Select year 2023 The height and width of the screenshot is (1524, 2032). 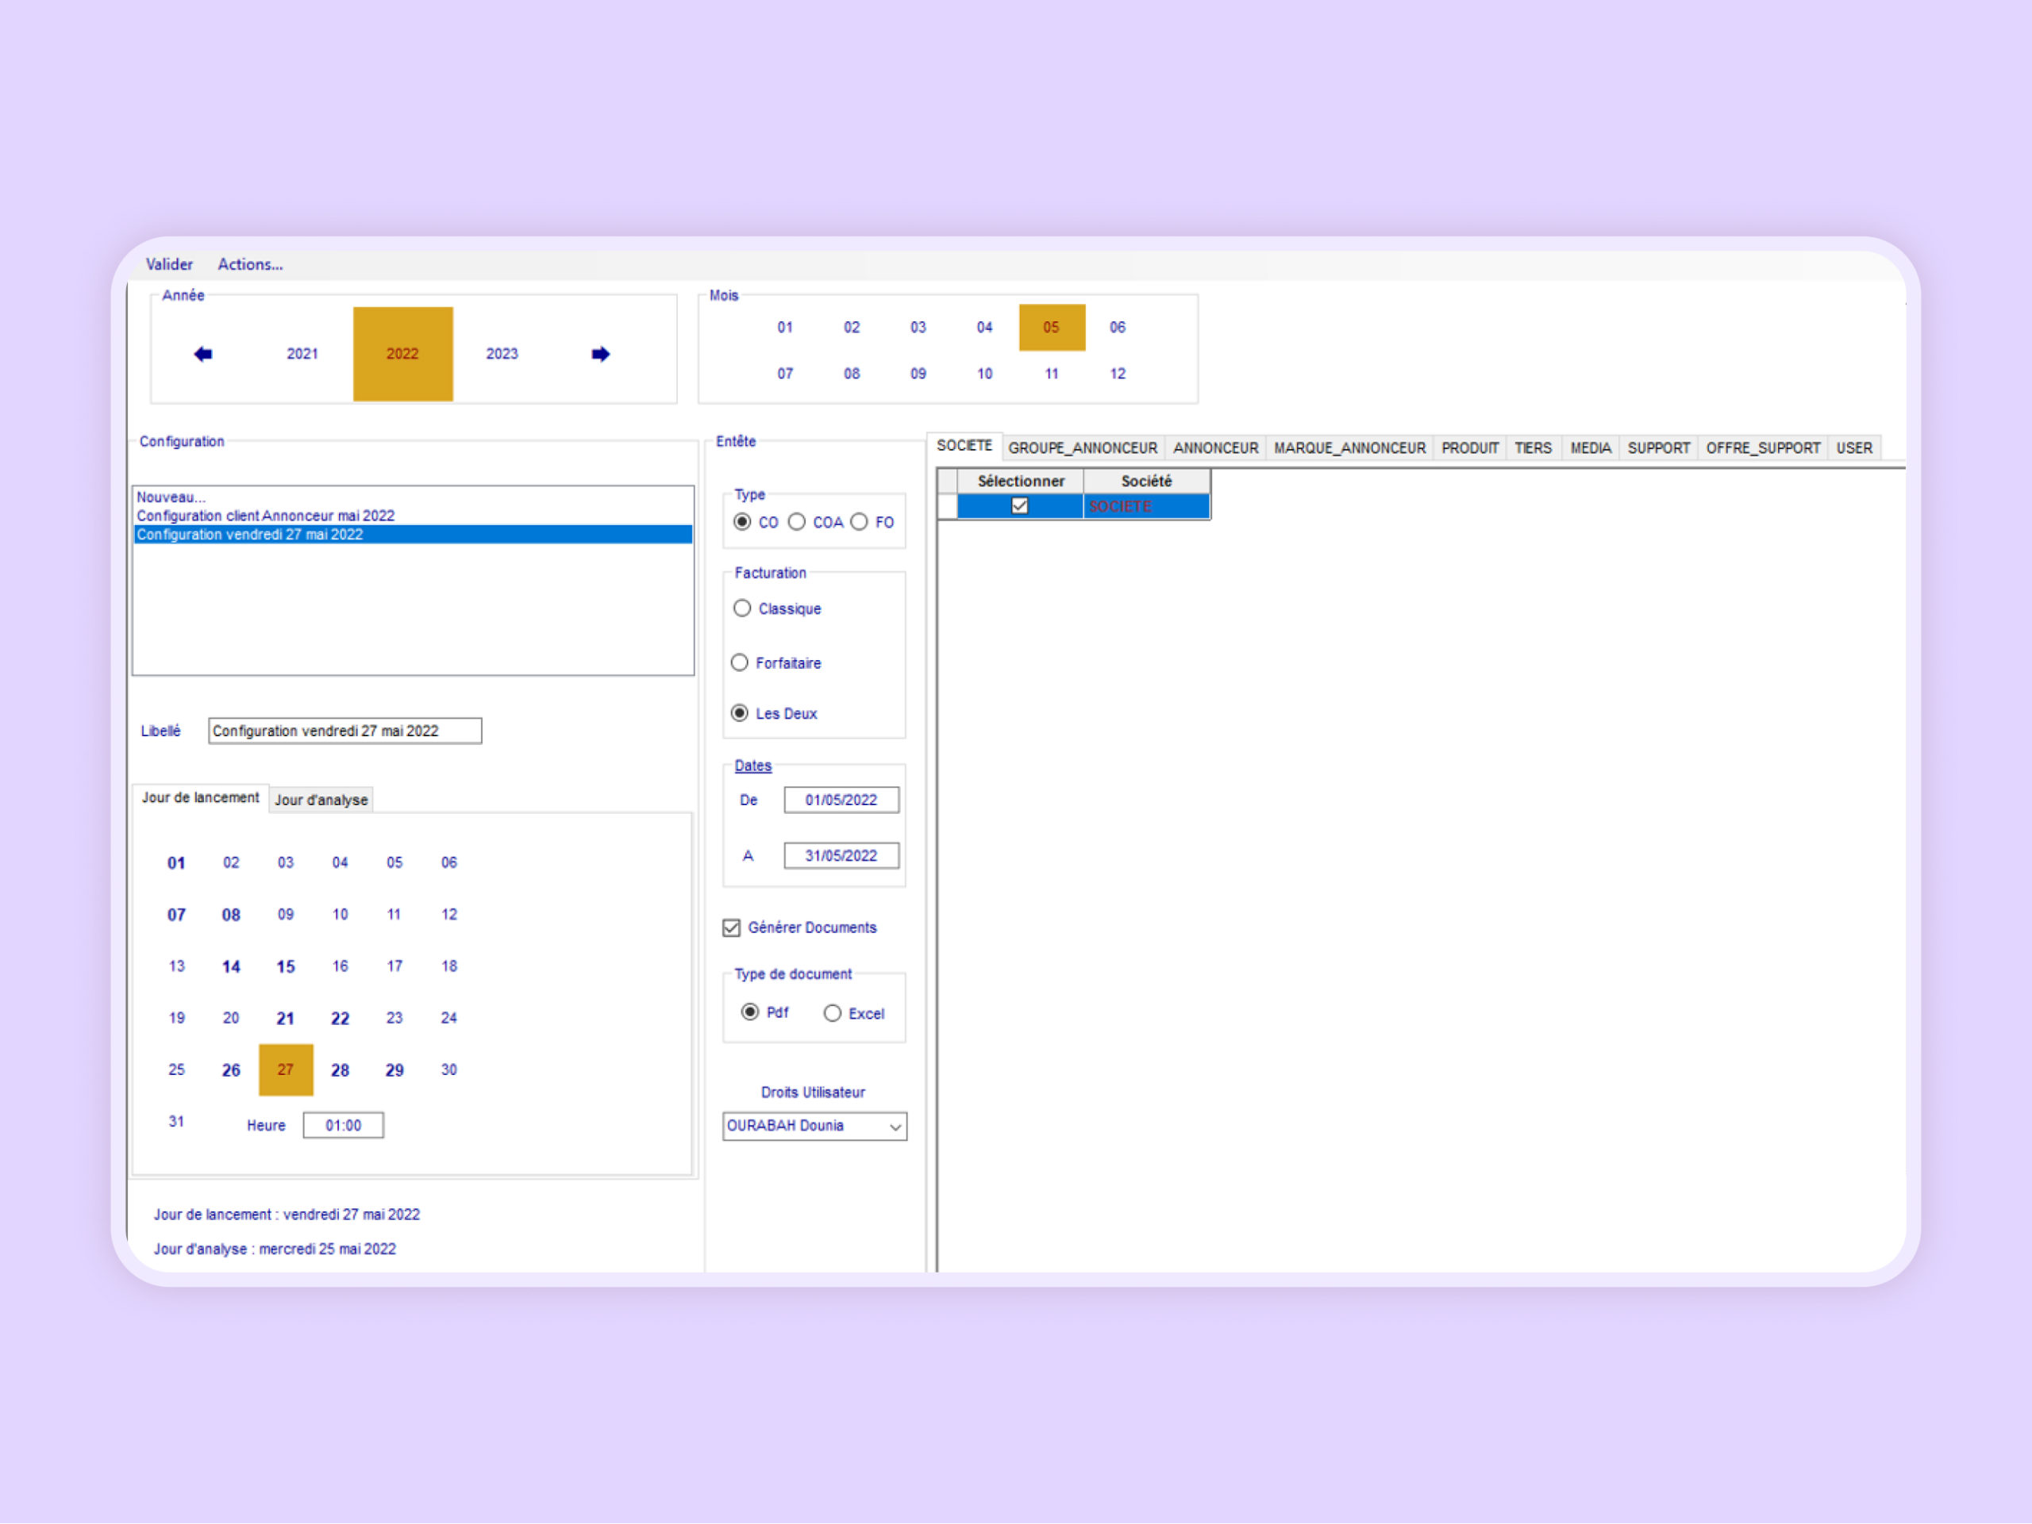502,355
